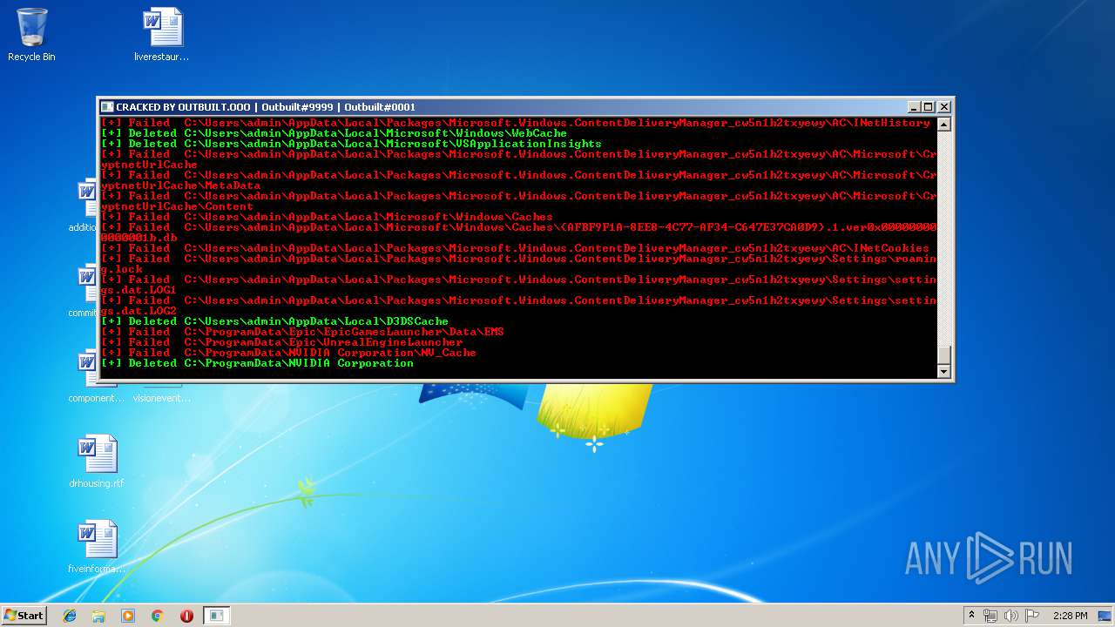Screen dimensions: 1115x627
Task: Open Action Center flag icon
Action: tap(1031, 616)
